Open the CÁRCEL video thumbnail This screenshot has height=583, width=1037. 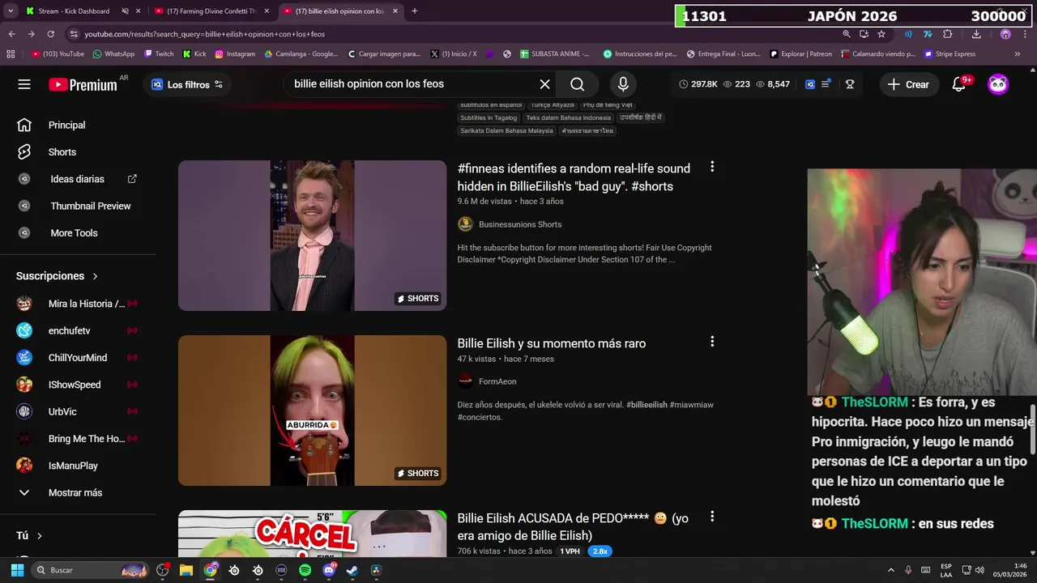[312, 534]
